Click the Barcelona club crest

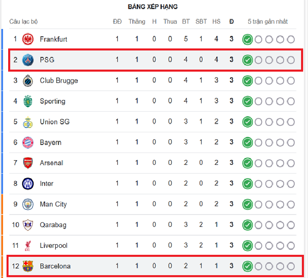pos(28,266)
